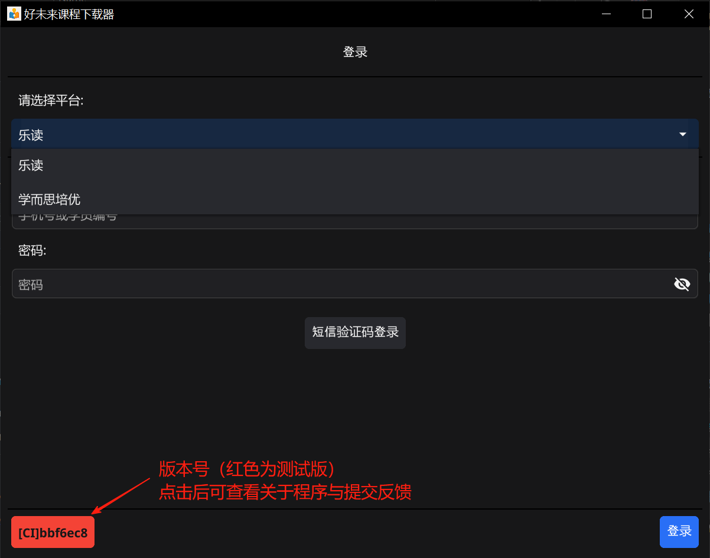Image resolution: width=710 pixels, height=558 pixels.
Task: Click the app icon in title bar
Action: click(x=14, y=14)
